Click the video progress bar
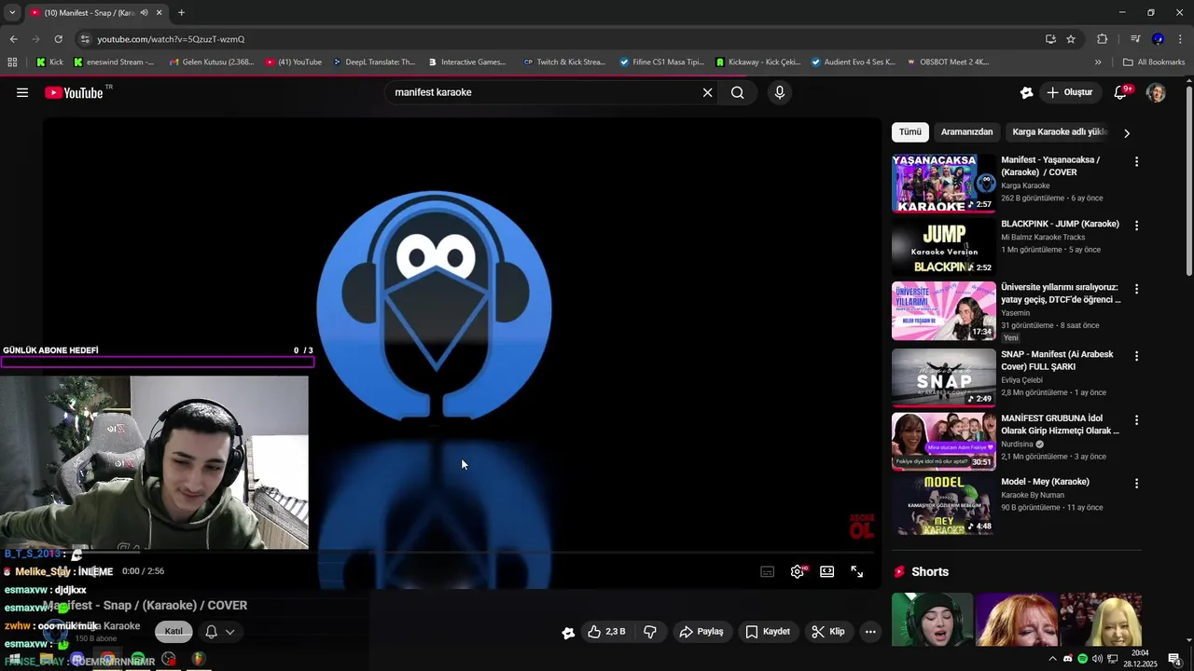This screenshot has width=1194, height=671. pyautogui.click(x=462, y=553)
